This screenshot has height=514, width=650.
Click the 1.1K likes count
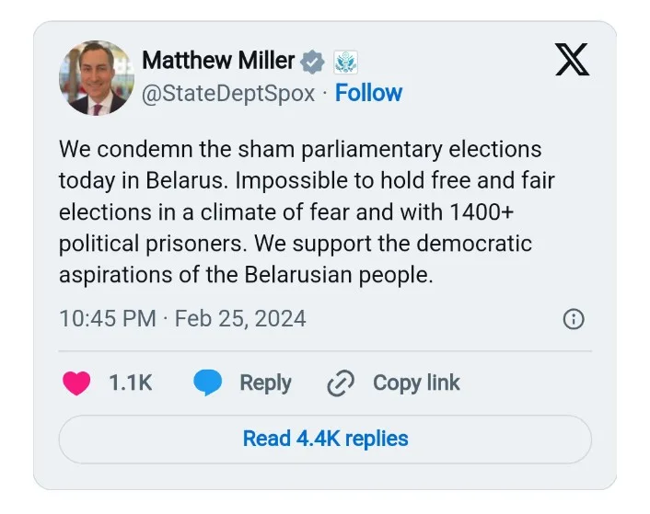click(x=131, y=383)
